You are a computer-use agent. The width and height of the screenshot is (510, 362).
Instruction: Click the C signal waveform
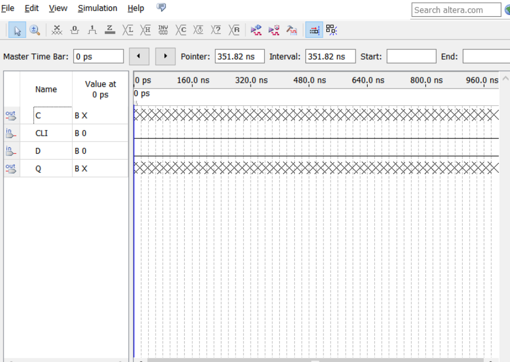[316, 115]
